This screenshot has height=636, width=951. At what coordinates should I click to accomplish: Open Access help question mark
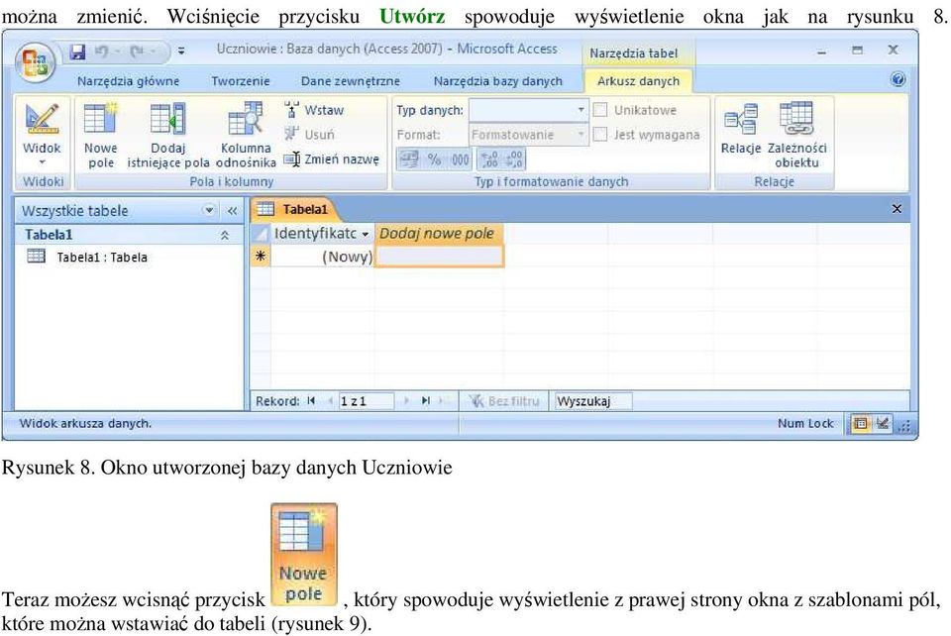pyautogui.click(x=898, y=79)
